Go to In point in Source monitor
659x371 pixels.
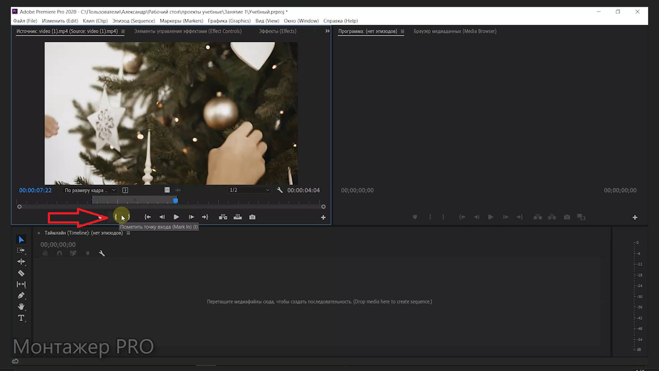click(x=148, y=217)
